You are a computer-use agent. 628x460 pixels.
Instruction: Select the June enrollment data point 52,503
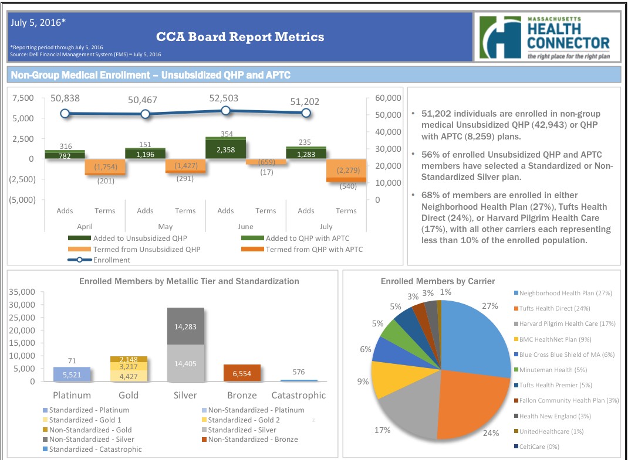(225, 110)
